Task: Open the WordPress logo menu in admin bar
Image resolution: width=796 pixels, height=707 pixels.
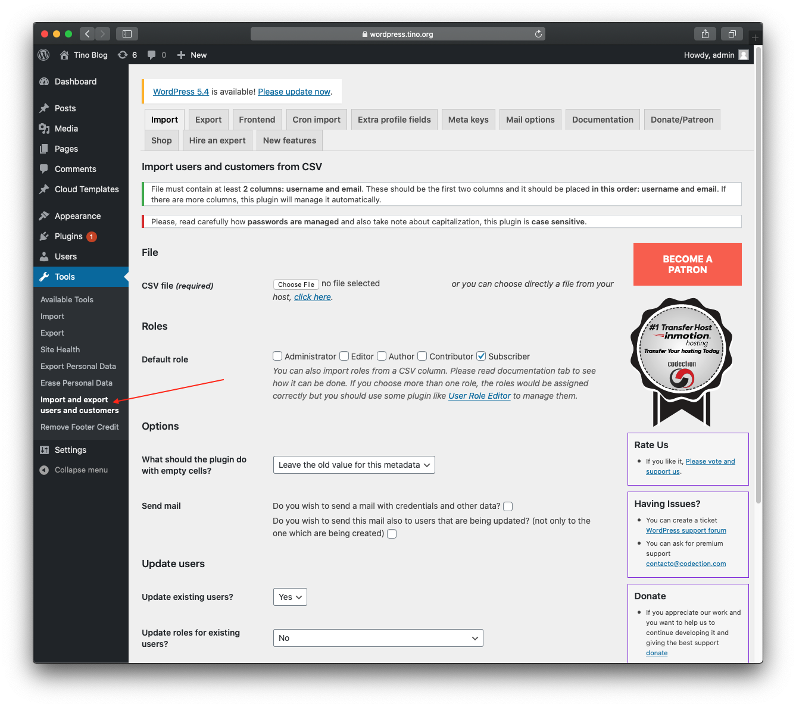Action: (43, 55)
